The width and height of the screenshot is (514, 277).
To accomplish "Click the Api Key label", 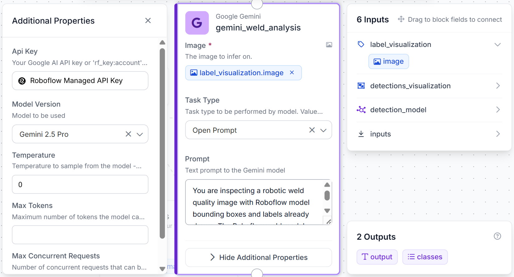I will coord(25,51).
